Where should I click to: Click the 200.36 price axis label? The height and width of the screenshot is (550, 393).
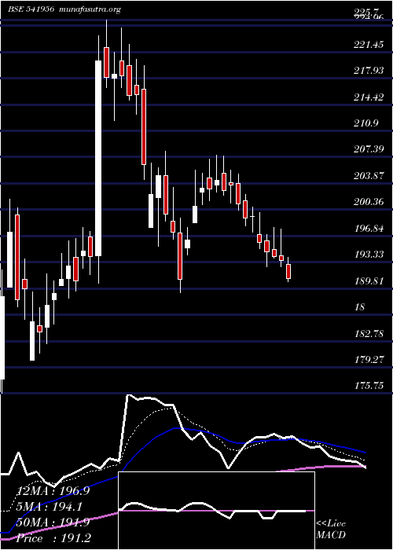[x=369, y=202]
